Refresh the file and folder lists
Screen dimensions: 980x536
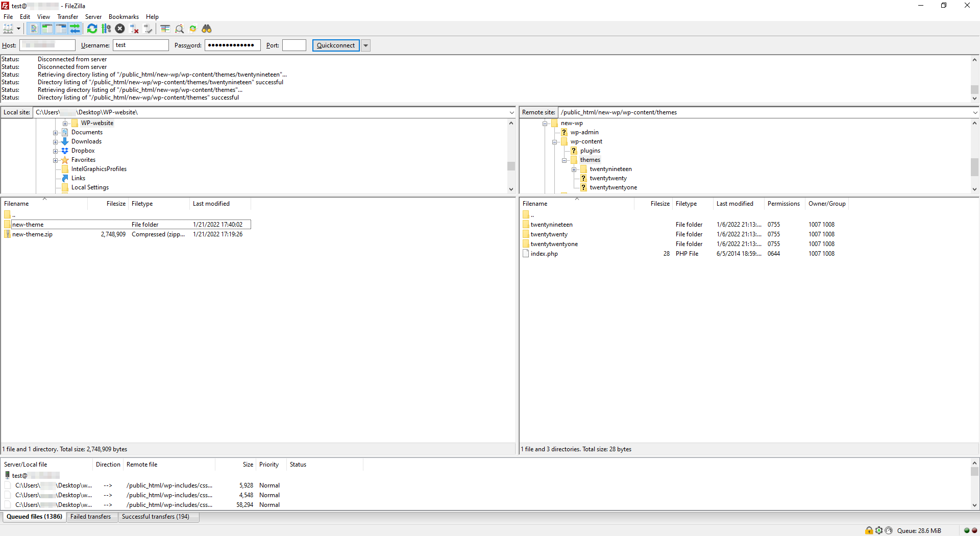[x=92, y=29]
